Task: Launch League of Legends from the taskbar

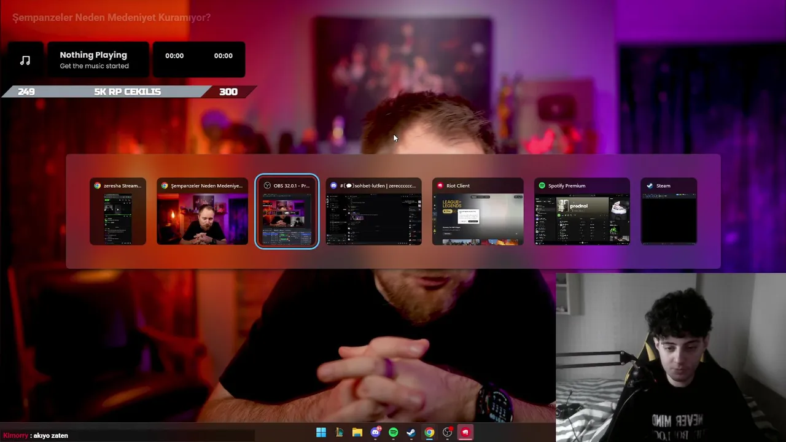Action: pyautogui.click(x=339, y=433)
